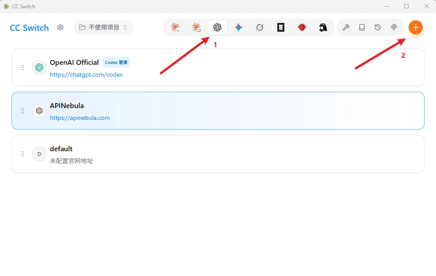Select the Codex OpenAI app
This screenshot has width=436, height=276.
pos(217,27)
